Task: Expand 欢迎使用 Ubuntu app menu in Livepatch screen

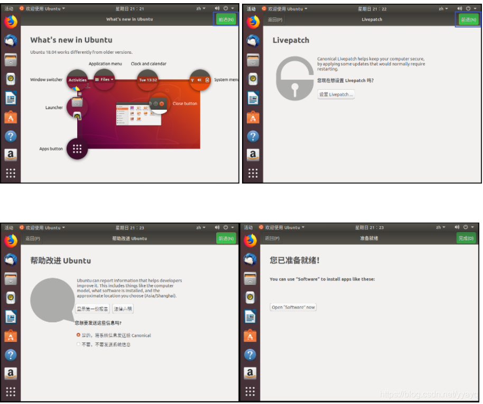Action: click(285, 9)
